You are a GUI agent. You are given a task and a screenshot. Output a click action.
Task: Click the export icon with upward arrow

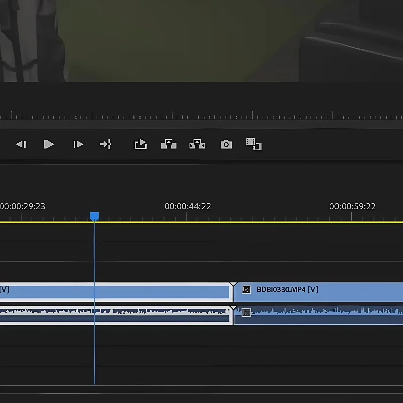tap(140, 145)
